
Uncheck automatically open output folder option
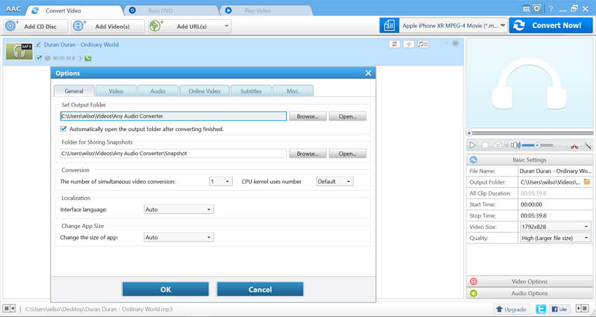coord(64,129)
